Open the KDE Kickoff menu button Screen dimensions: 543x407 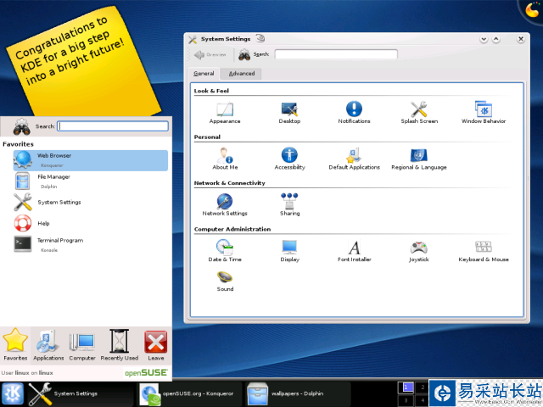[x=13, y=393]
